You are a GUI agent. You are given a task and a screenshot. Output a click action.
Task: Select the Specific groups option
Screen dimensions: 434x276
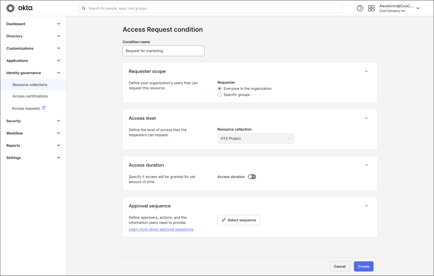pos(220,95)
